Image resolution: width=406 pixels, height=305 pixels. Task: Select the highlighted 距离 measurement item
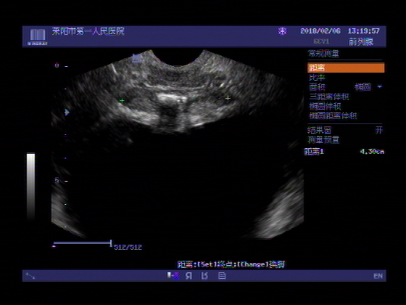(x=346, y=68)
